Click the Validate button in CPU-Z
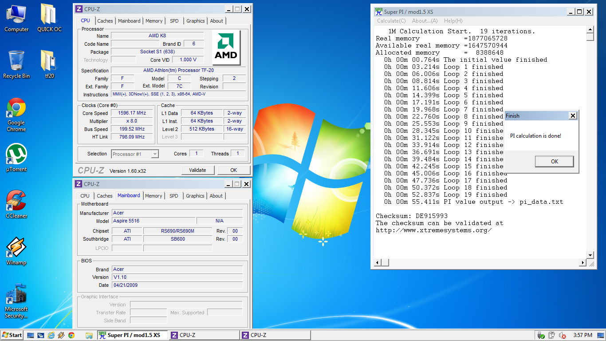The height and width of the screenshot is (341, 606). click(x=198, y=170)
